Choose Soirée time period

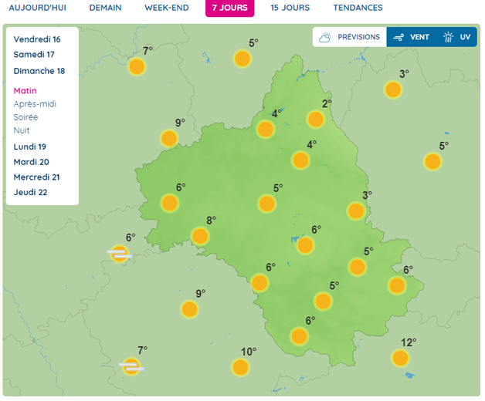26,117
